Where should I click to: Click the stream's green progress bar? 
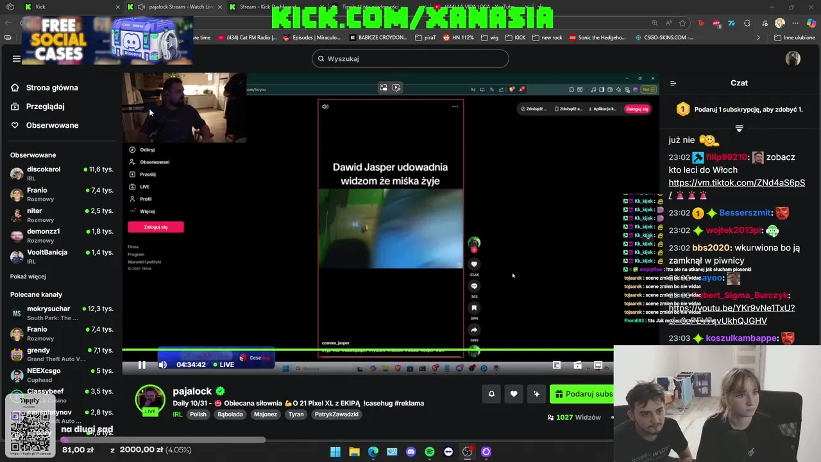pyautogui.click(x=368, y=350)
